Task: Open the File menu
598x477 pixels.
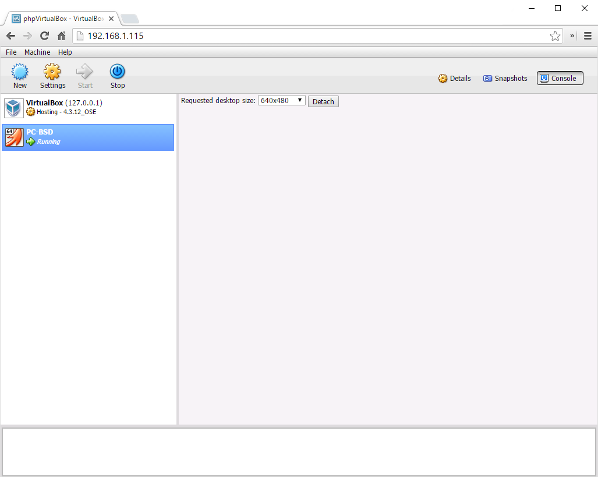Action: click(x=11, y=52)
